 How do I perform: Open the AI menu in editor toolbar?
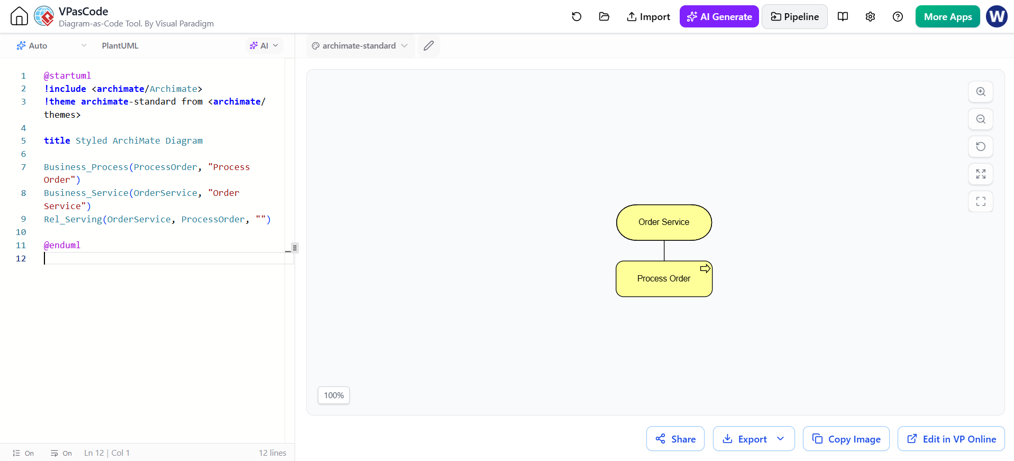pyautogui.click(x=264, y=45)
